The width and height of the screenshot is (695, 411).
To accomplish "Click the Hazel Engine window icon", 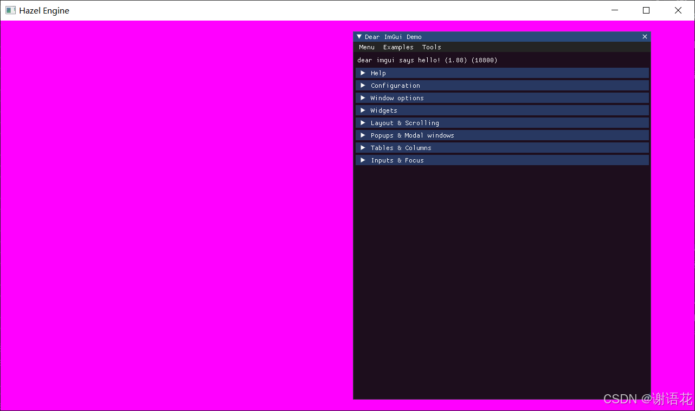I will [10, 10].
